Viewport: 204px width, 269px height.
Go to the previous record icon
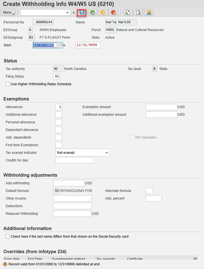tap(127, 12)
